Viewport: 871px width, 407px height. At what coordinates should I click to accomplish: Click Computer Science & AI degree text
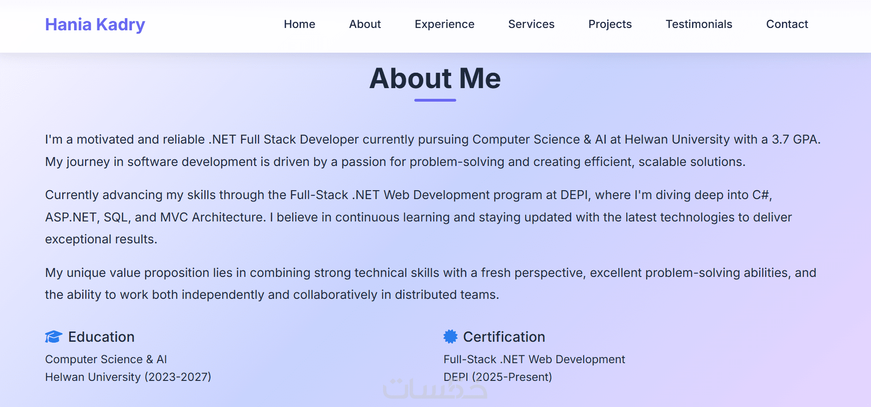click(106, 359)
